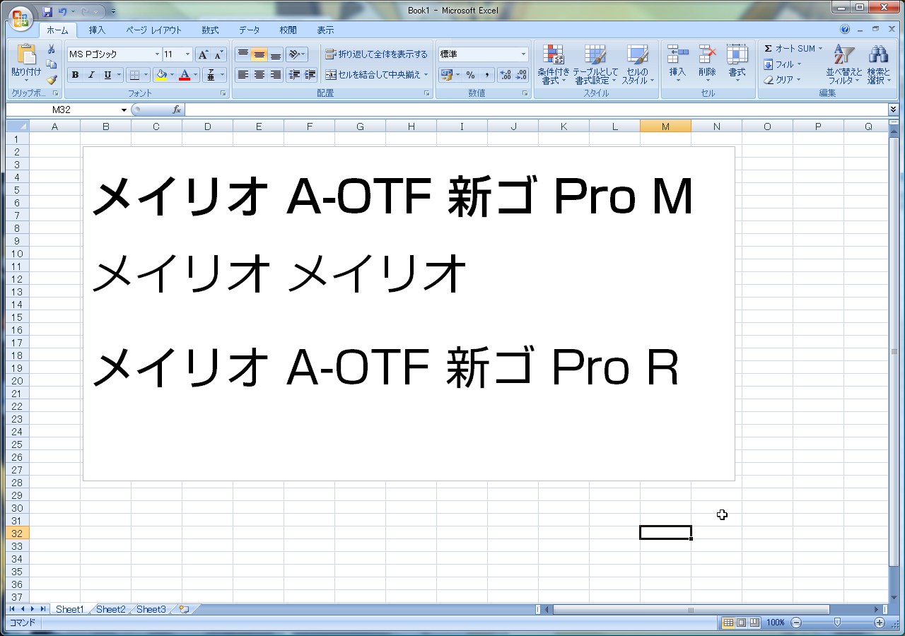The height and width of the screenshot is (636, 905).
Task: Click the zoom slider handle
Action: click(x=838, y=623)
